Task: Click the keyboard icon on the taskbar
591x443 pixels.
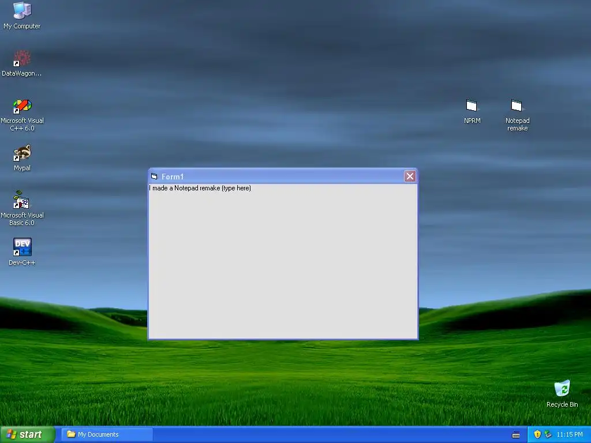Action: [x=516, y=435]
